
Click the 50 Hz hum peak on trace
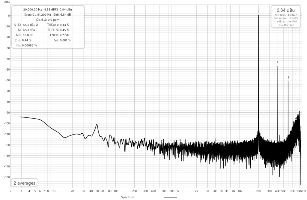click(97, 124)
